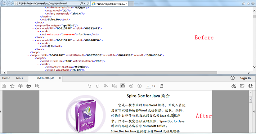Click the XML pane scroll right arrow

[x=249, y=73]
